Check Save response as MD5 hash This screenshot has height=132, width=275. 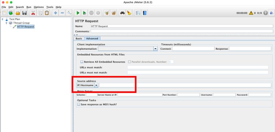(79, 104)
